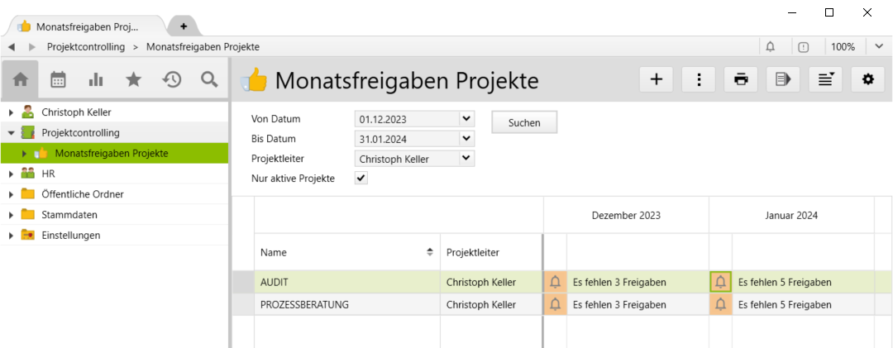The image size is (893, 348).
Task: Open the bar chart reports icon
Action: pyautogui.click(x=96, y=79)
